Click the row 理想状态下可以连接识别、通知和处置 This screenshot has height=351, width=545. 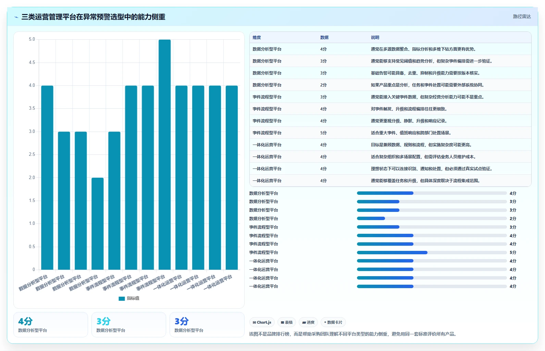[x=391, y=169]
